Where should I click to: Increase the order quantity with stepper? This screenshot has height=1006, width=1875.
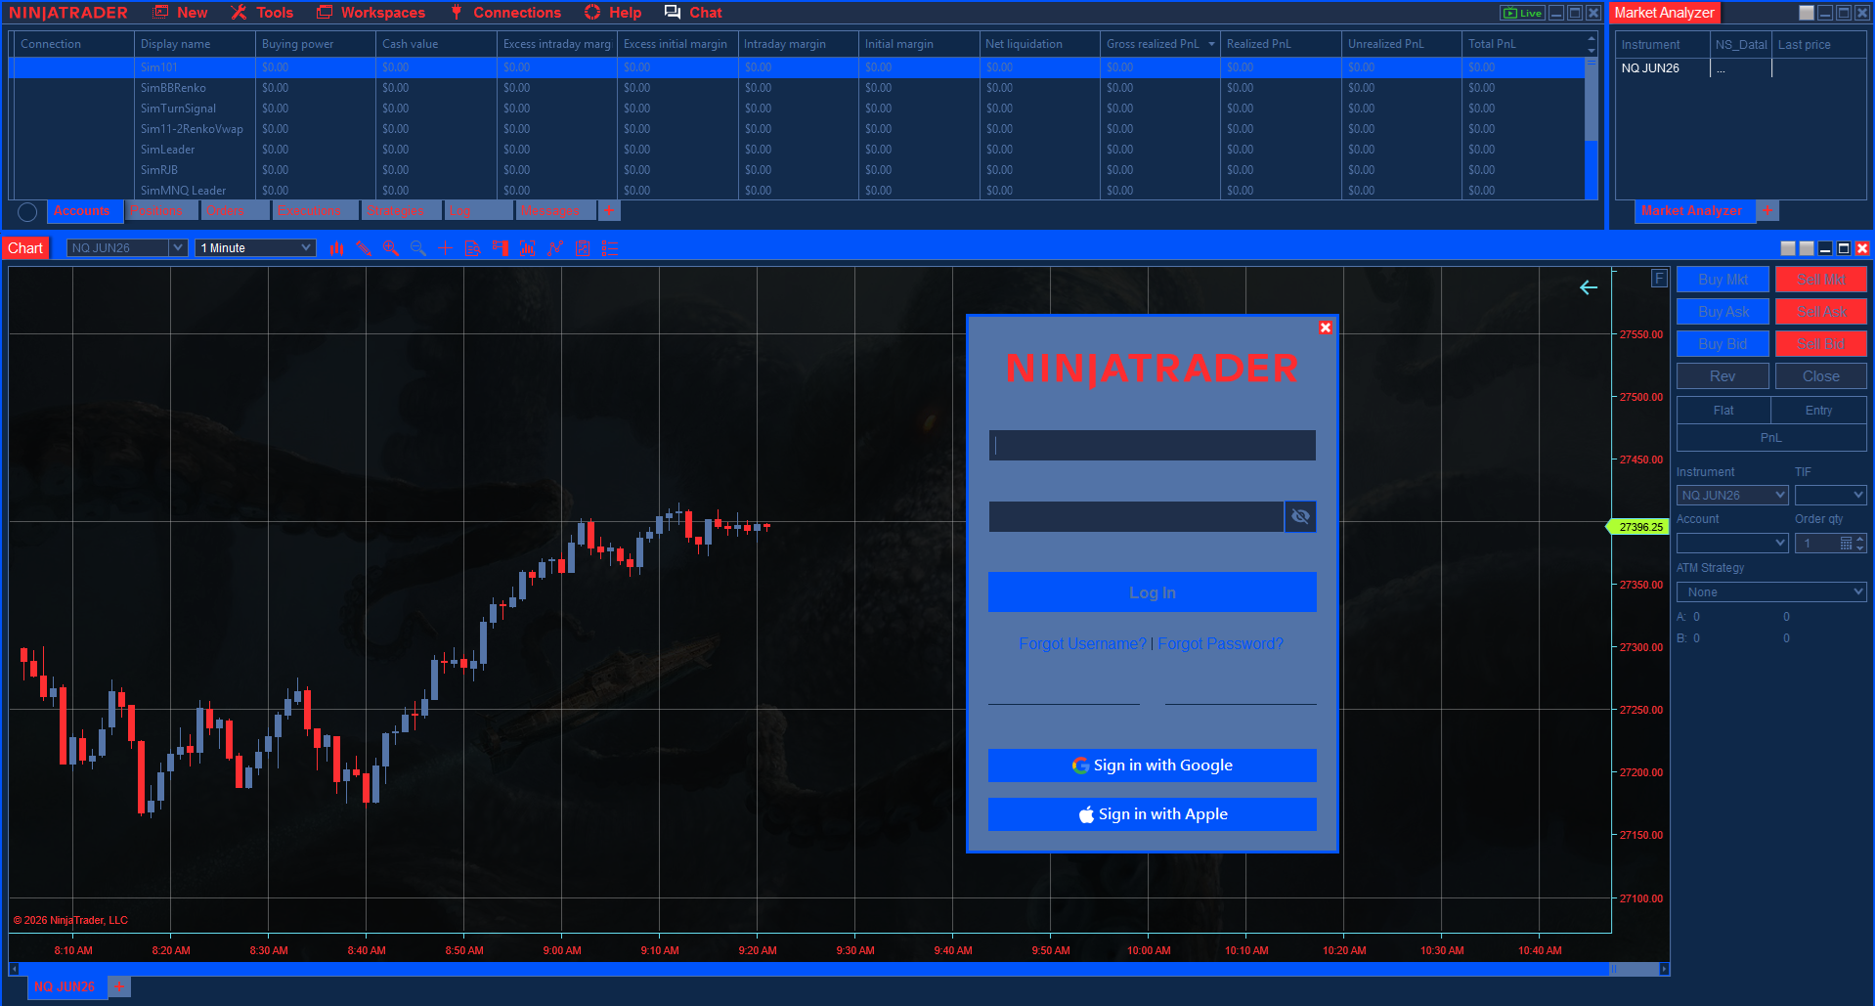click(1860, 539)
